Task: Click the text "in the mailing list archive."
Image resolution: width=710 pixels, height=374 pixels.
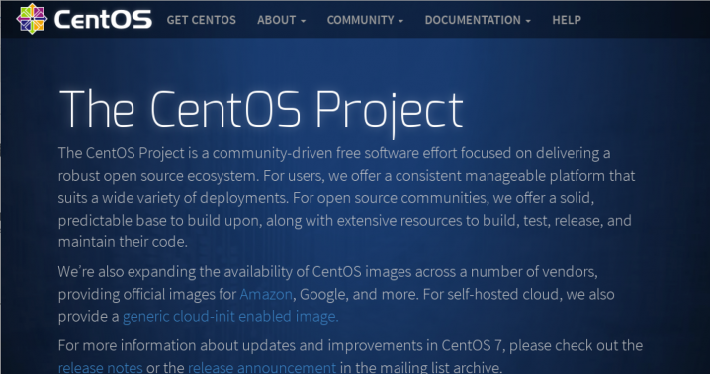Action: coord(421,367)
